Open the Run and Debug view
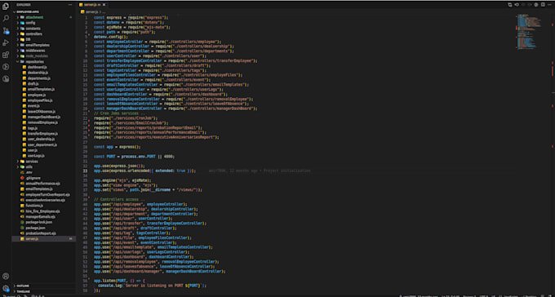 pos(6,42)
